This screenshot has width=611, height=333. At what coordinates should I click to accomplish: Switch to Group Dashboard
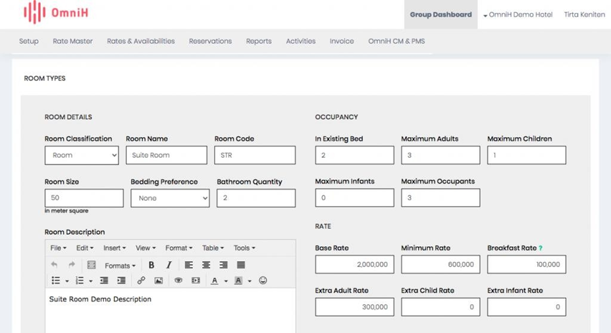(440, 14)
